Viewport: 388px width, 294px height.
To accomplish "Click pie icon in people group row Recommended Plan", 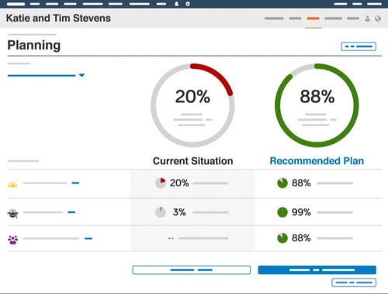I will [282, 238].
